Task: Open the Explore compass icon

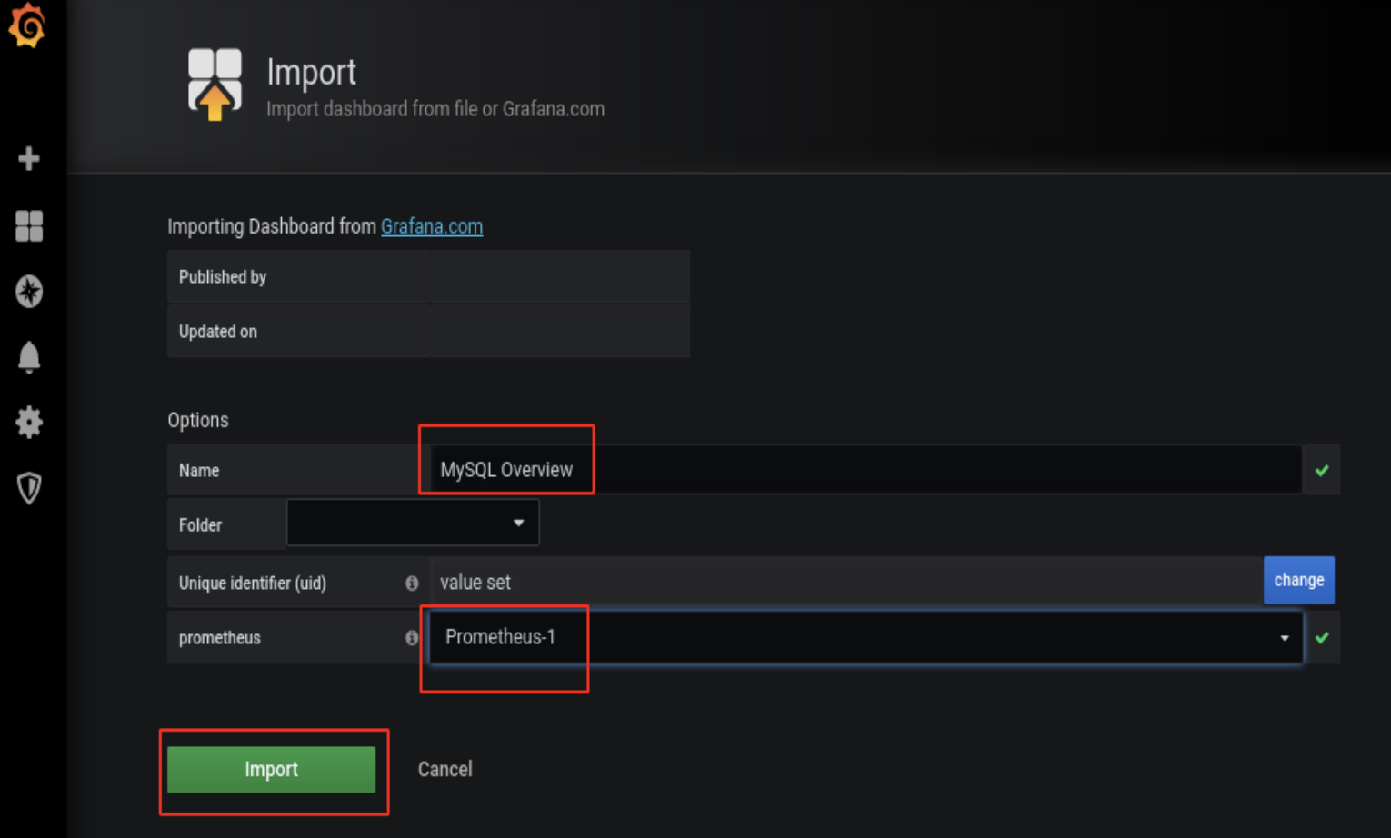Action: [x=29, y=291]
